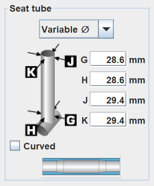Click the K field text label
Screen dimensions: 154x186
point(85,121)
